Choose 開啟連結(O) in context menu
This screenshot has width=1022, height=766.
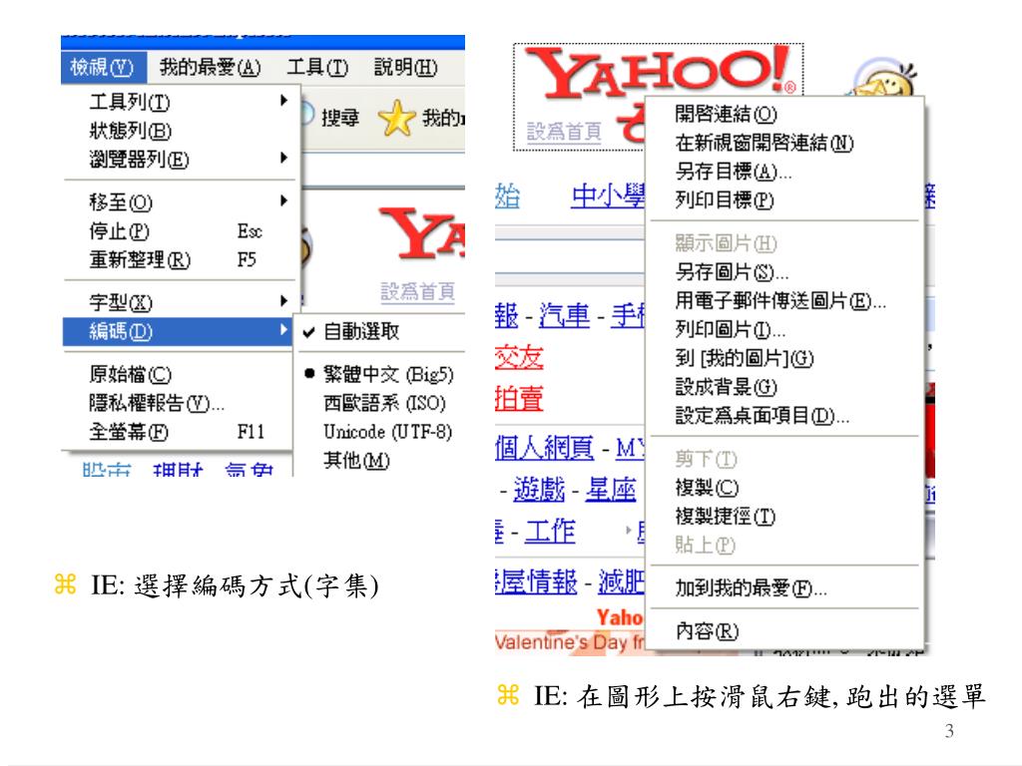784,114
